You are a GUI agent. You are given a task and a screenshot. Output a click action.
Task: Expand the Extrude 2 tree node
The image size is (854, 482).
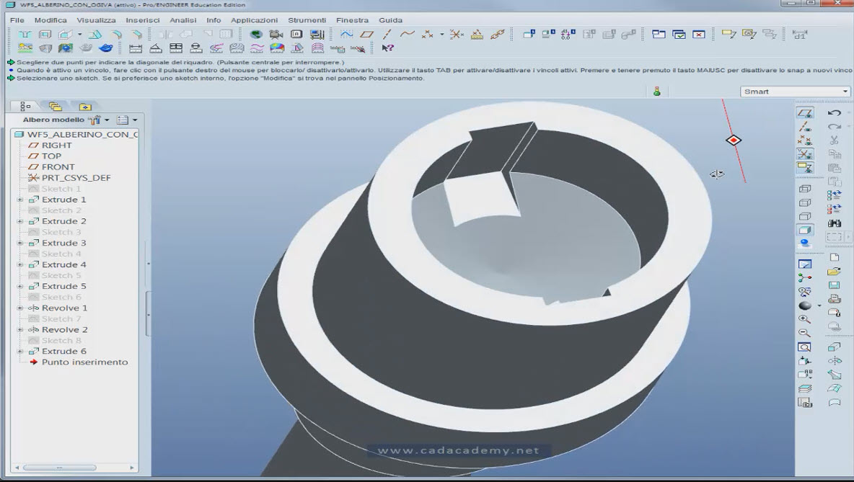click(20, 221)
